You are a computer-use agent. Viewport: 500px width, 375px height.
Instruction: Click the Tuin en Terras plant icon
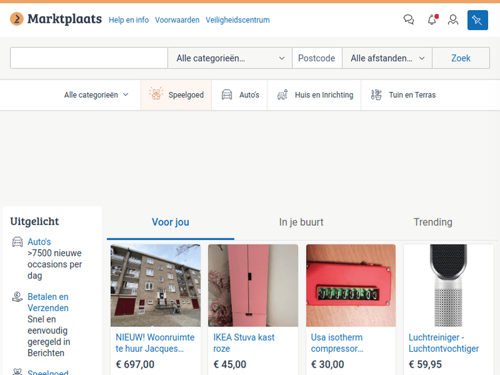point(376,95)
